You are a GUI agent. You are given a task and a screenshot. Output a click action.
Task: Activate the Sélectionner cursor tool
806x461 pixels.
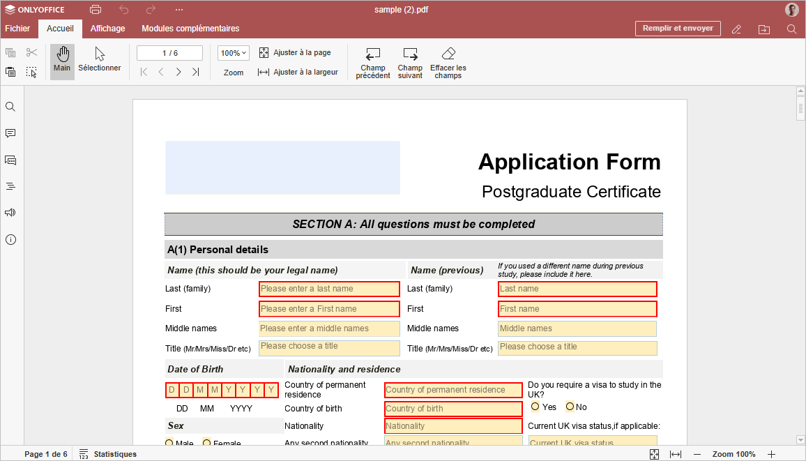[99, 60]
